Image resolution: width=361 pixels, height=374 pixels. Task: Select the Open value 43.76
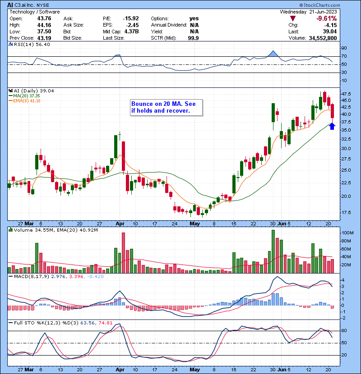[x=44, y=18]
